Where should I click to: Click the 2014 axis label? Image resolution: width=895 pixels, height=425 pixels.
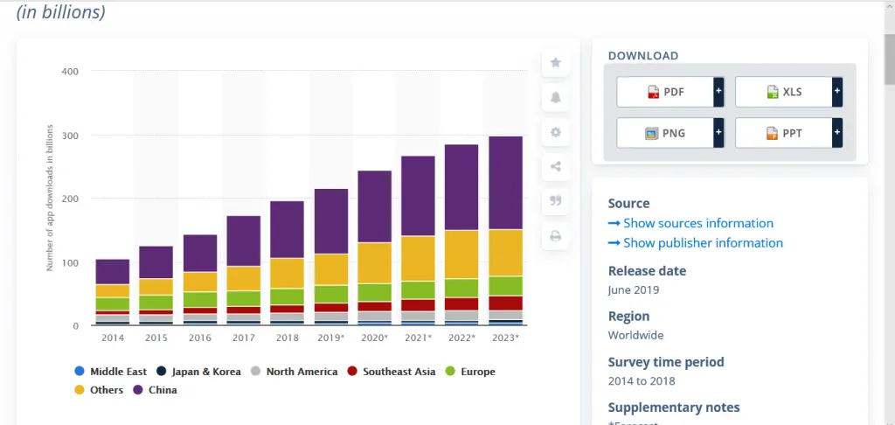tap(113, 338)
